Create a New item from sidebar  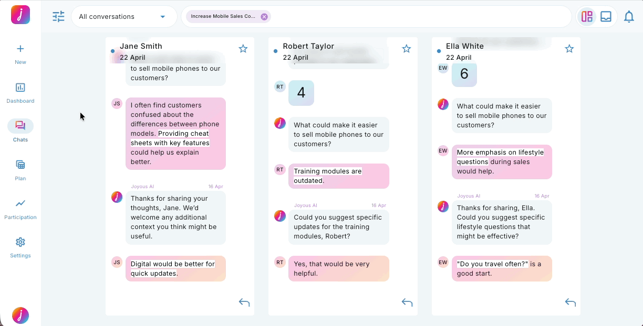coord(20,53)
